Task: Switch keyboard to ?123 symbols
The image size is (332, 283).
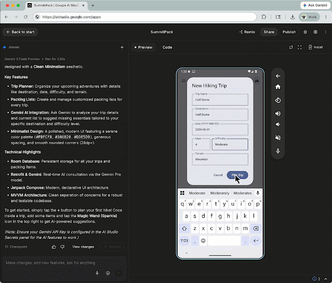Action: coord(184,241)
